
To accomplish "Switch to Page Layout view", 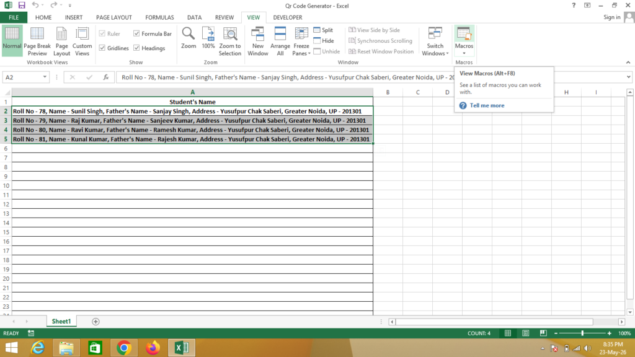I will point(61,40).
